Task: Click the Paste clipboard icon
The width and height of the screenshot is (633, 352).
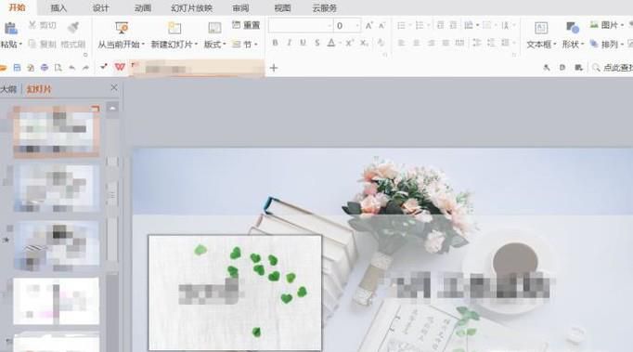Action: 10,28
